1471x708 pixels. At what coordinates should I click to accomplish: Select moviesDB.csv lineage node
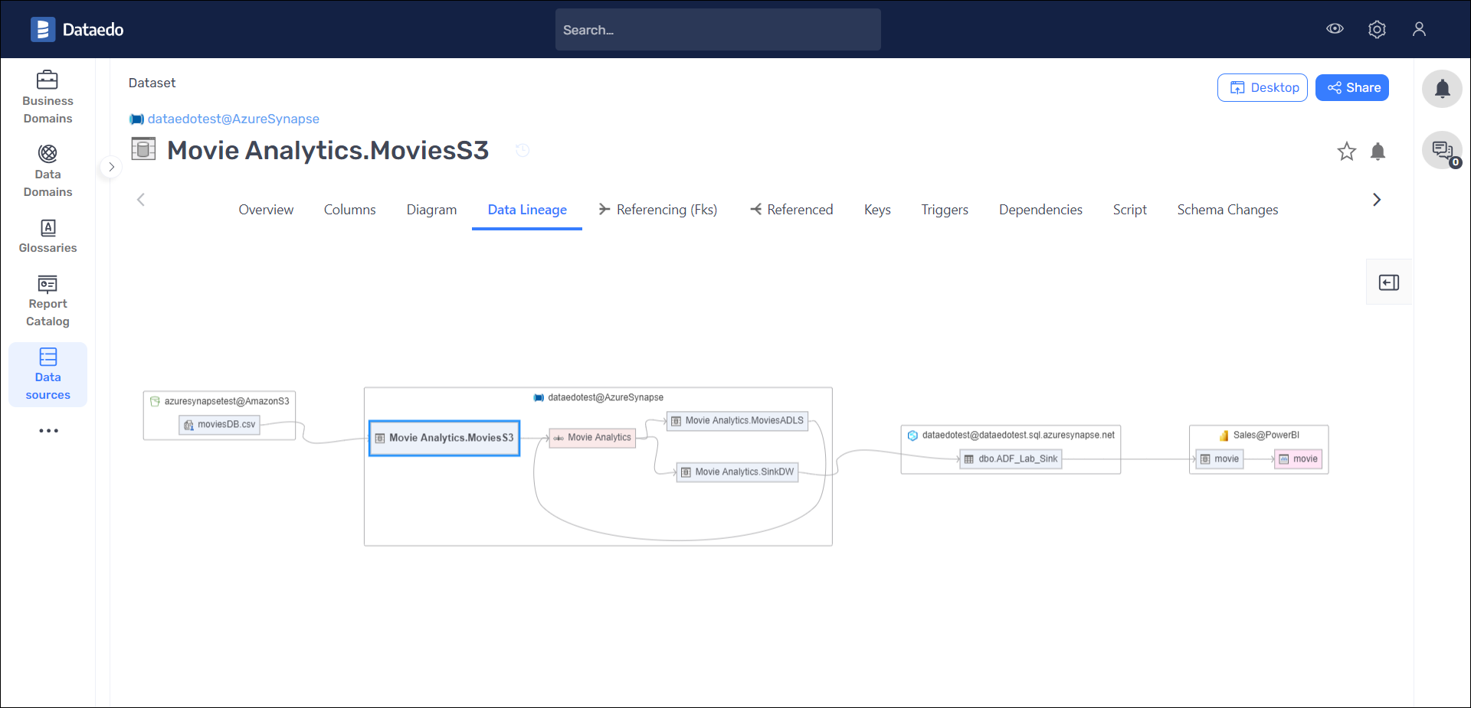tap(220, 425)
